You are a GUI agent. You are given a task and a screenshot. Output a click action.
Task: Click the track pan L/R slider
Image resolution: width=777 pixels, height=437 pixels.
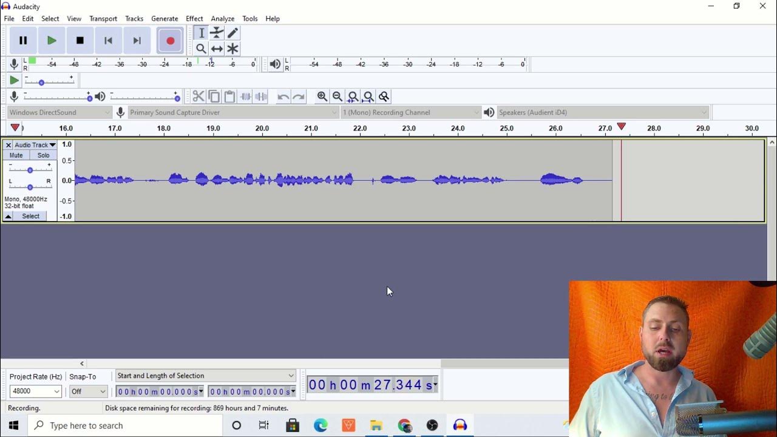[x=30, y=186]
